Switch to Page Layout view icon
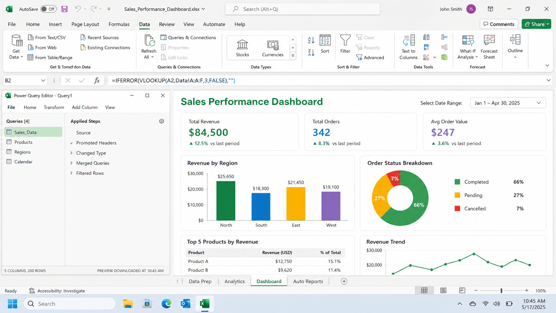The image size is (556, 313). [x=443, y=291]
